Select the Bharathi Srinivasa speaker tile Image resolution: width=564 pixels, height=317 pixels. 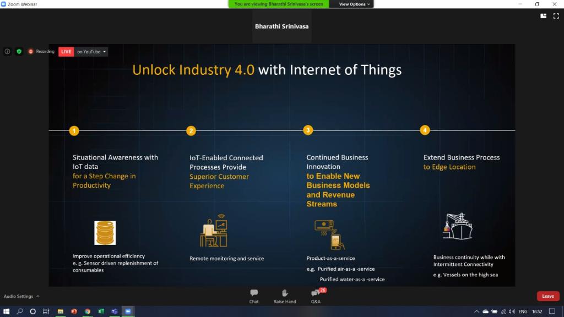tap(281, 26)
